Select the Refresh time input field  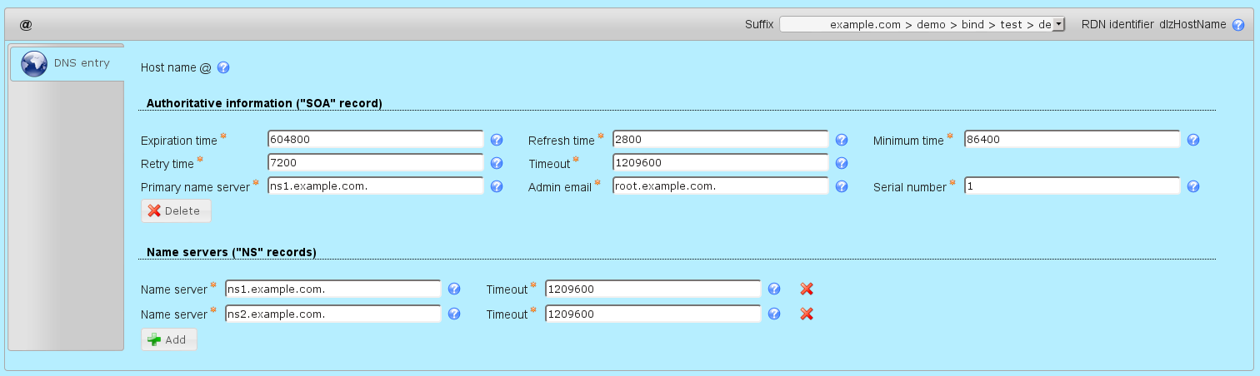720,140
